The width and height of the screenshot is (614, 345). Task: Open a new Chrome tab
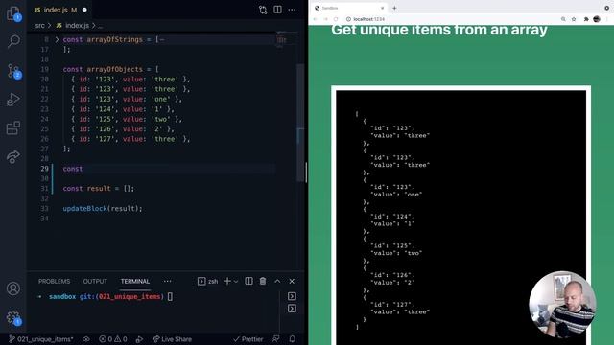394,8
